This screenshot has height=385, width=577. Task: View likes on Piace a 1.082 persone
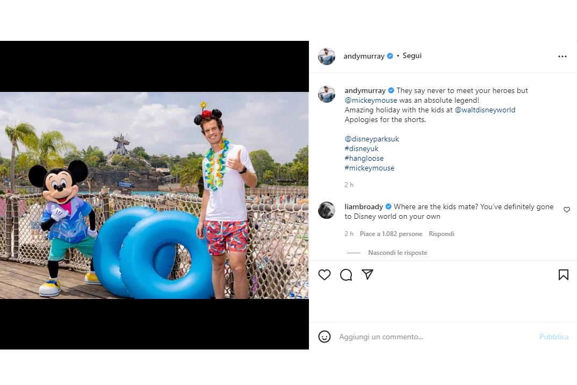pos(391,234)
